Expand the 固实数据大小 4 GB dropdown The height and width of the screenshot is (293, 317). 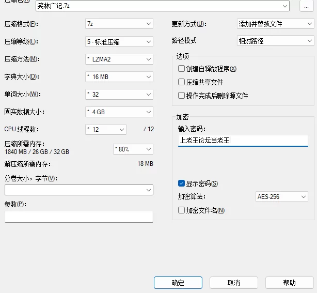tap(119, 112)
